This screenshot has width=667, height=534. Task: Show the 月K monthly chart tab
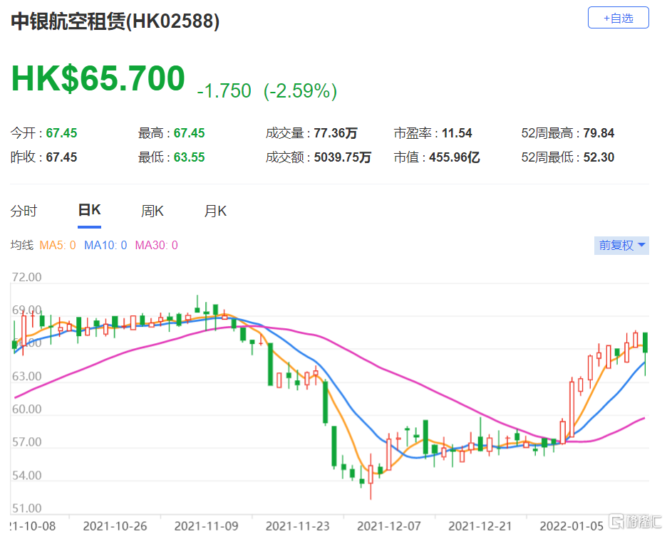[x=215, y=211]
